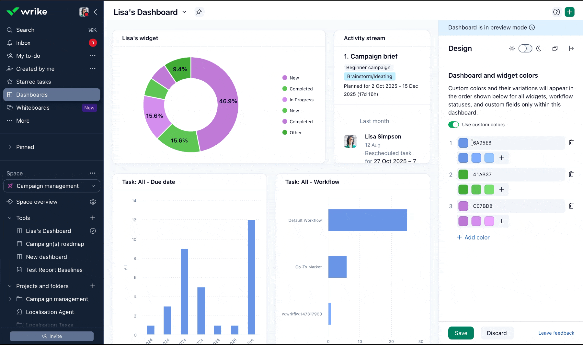The height and width of the screenshot is (345, 583).
Task: Click Lisa Simpson's avatar in Activity stream
Action: 350,141
